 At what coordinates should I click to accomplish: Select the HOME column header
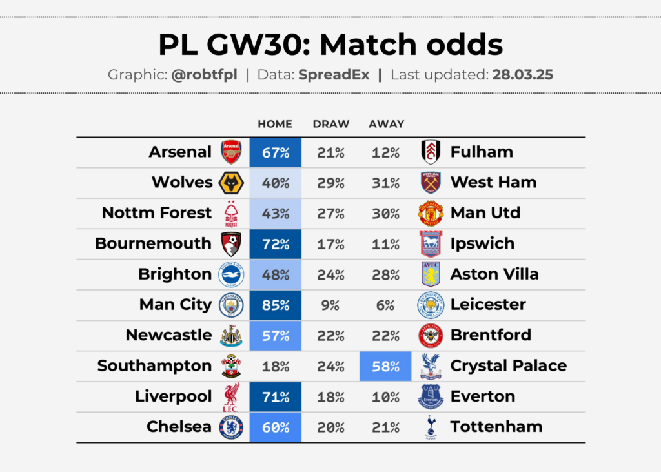coord(275,124)
